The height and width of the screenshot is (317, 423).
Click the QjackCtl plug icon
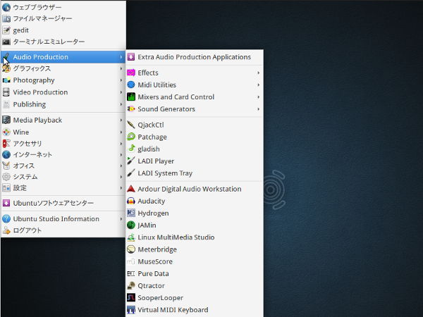(131, 125)
